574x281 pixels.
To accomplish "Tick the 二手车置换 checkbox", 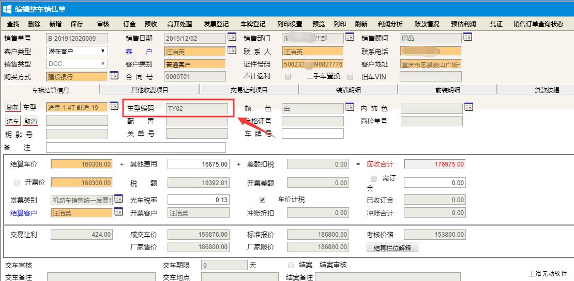I will point(350,77).
